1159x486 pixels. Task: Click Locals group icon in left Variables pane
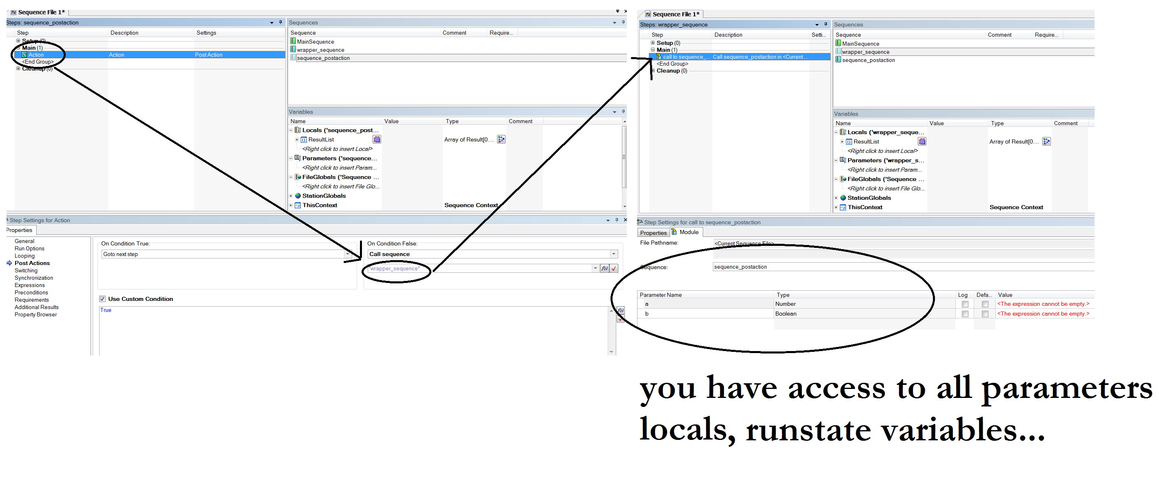298,130
